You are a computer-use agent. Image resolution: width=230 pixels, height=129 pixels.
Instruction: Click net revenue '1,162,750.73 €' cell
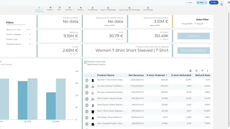click(x=137, y=92)
